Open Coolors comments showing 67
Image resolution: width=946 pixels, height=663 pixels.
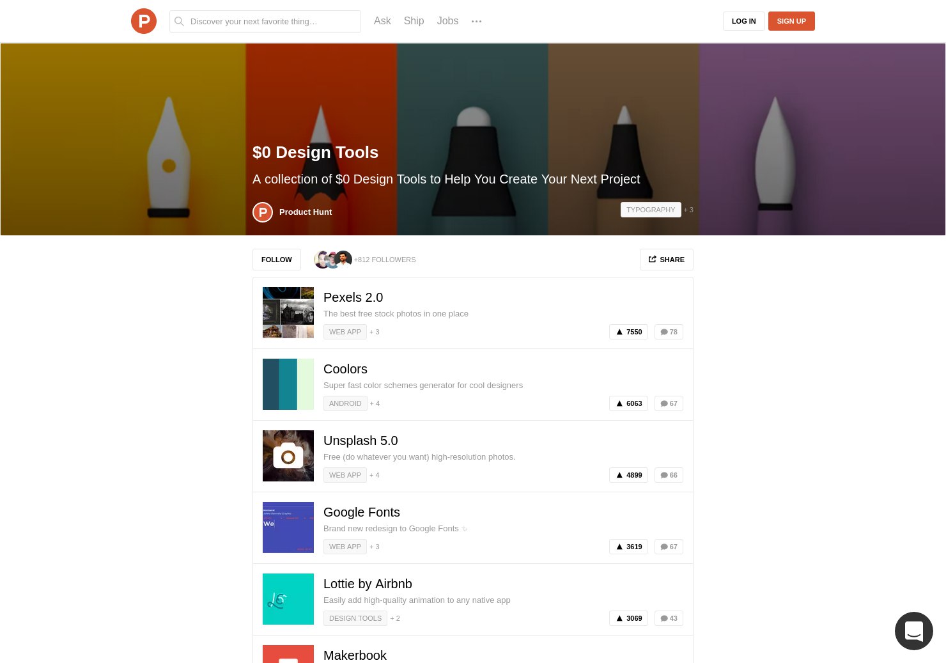click(669, 403)
